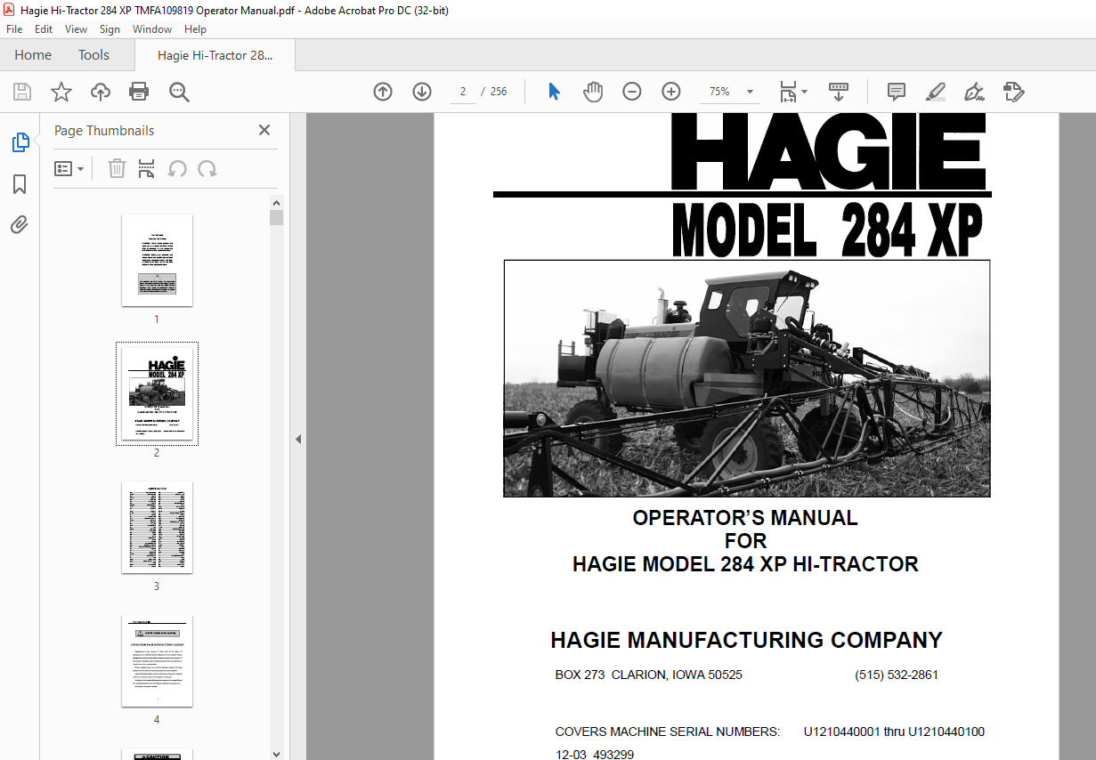
Task: Open the Attachments paperclip panel
Action: (20, 224)
